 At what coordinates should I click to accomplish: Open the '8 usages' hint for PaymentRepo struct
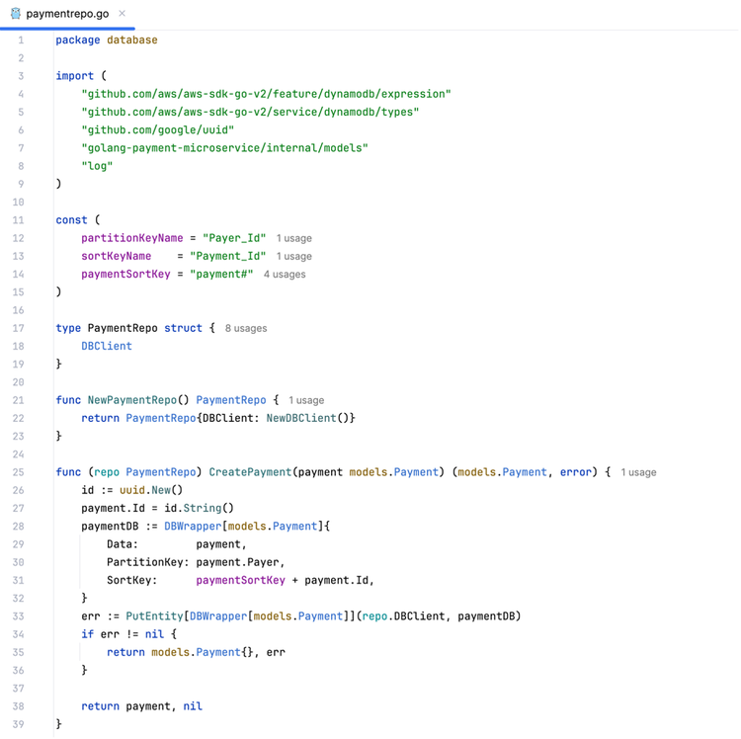(x=246, y=328)
